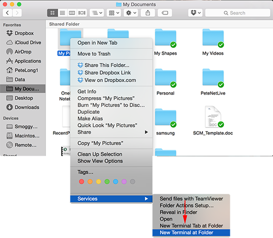Apply the blue tag color
The image size is (273, 238).
pyautogui.click(x=116, y=182)
